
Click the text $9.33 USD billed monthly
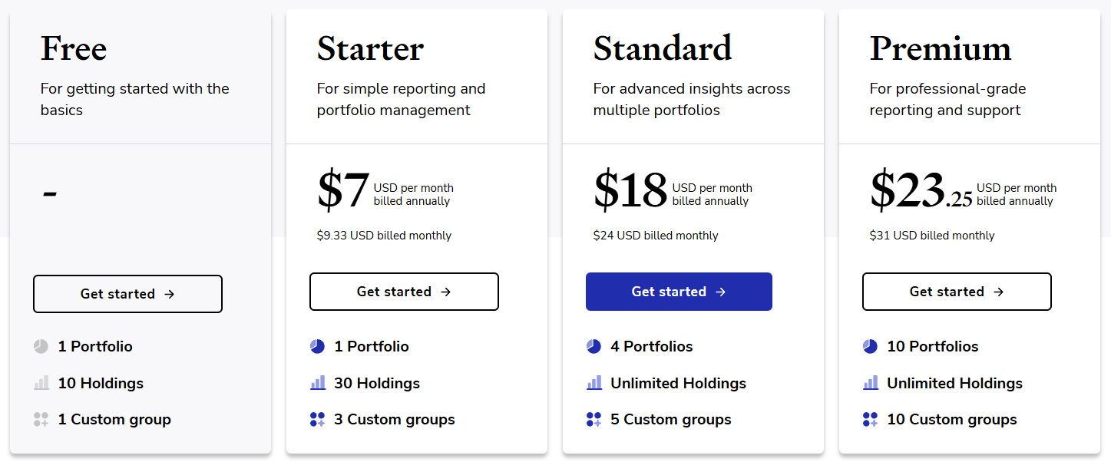tap(384, 235)
